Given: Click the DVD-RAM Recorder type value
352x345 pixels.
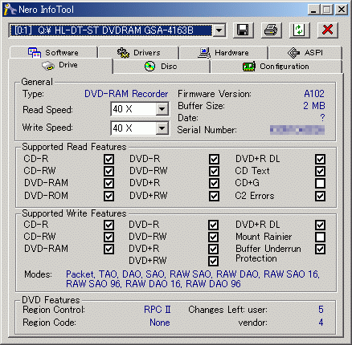Looking at the screenshot, I should [x=126, y=94].
